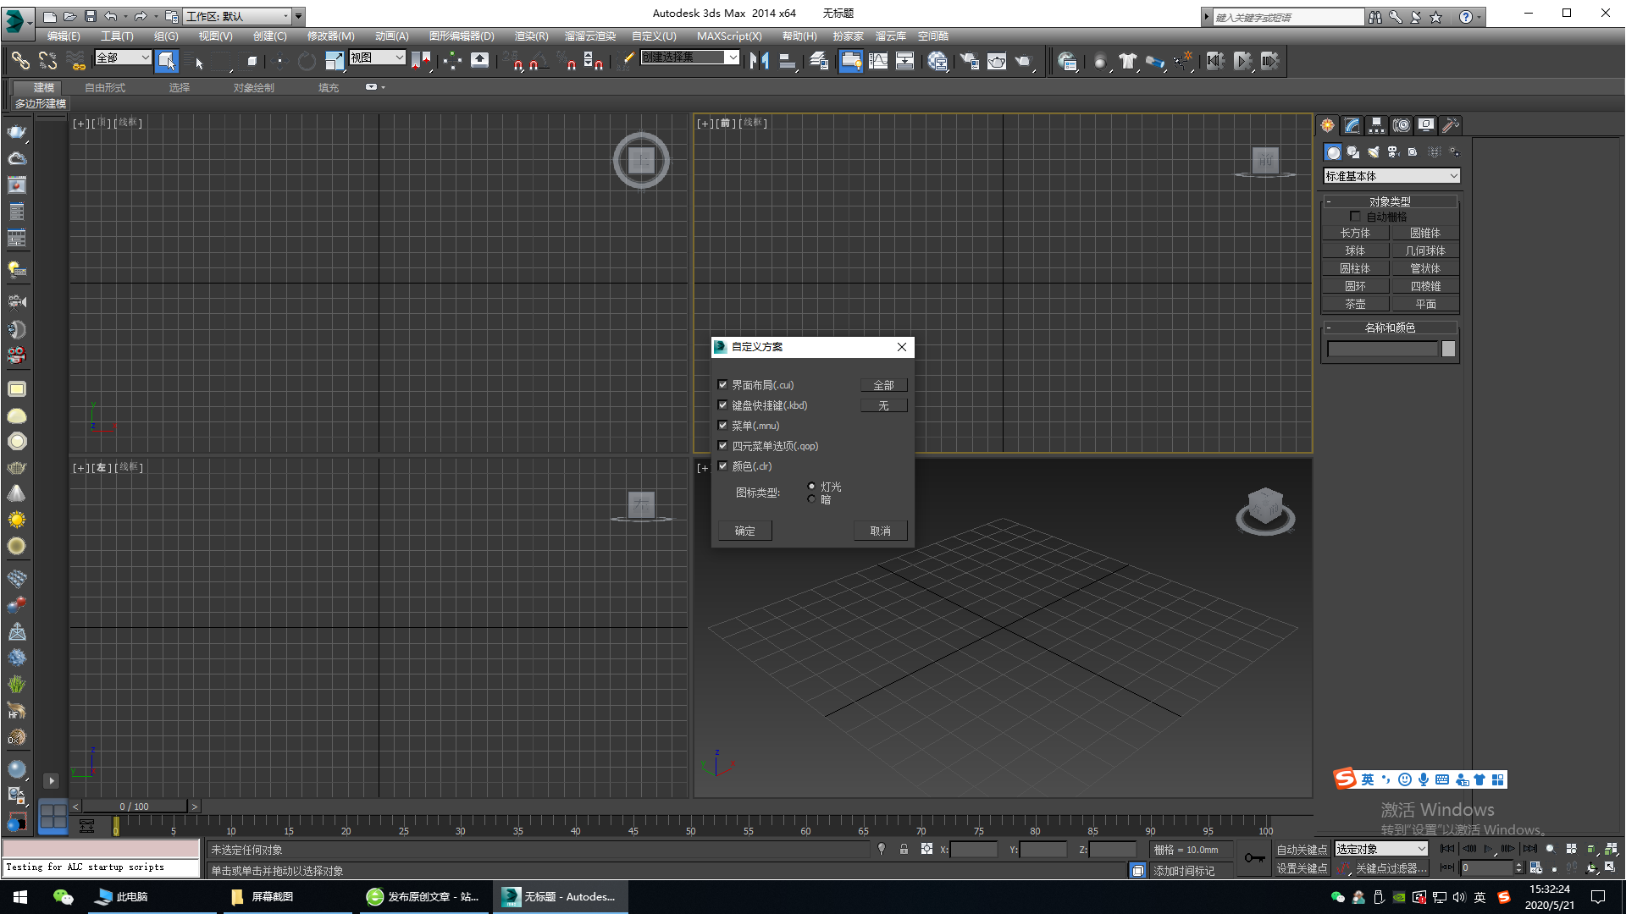Click the object color swatch
The image size is (1626, 914).
[x=1448, y=350]
